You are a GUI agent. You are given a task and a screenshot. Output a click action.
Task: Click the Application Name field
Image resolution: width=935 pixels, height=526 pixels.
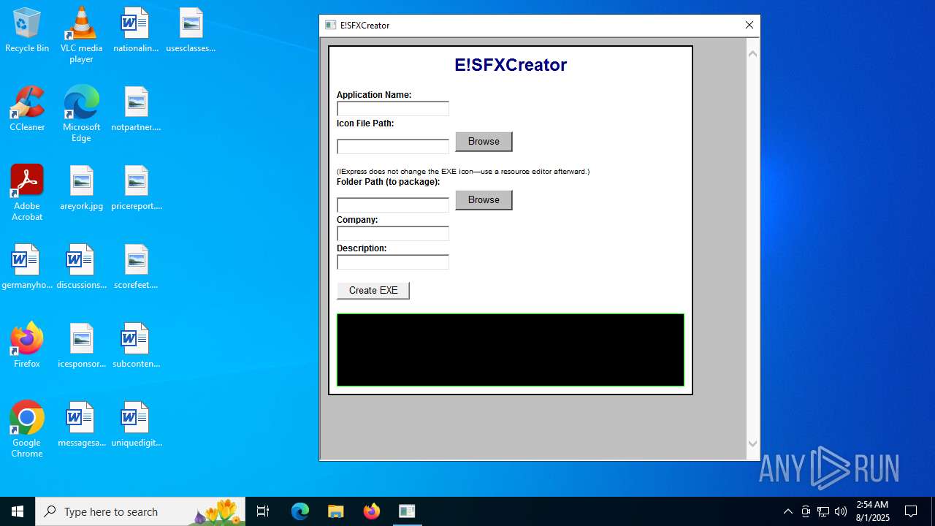(x=393, y=109)
